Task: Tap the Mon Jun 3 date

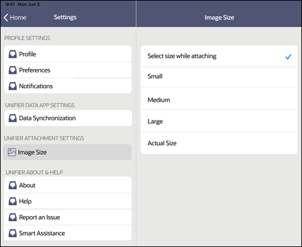Action: [x=29, y=4]
